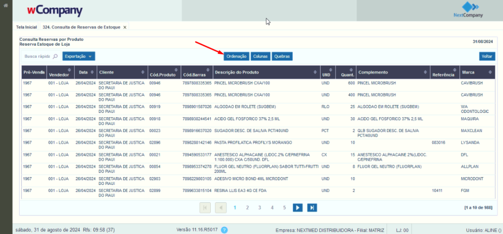Viewport: 503px width, 234px height.
Task: Switch to Tela Inicial tab
Action: click(x=27, y=27)
